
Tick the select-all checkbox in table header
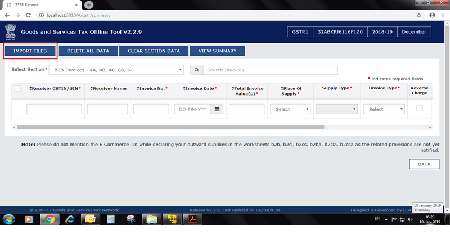[17, 88]
